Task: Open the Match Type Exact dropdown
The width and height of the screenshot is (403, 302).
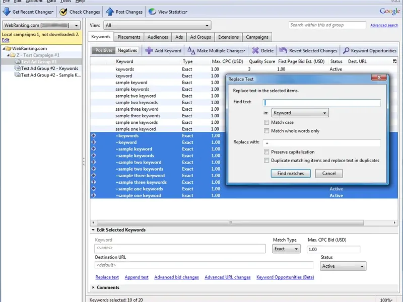Action: [x=286, y=249]
